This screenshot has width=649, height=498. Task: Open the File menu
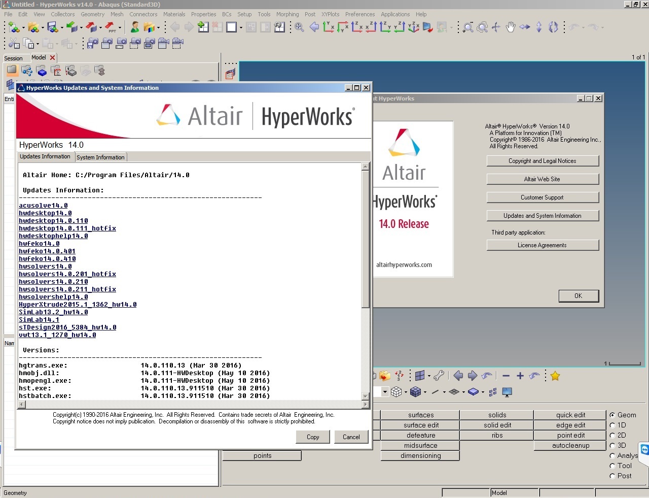tap(8, 14)
